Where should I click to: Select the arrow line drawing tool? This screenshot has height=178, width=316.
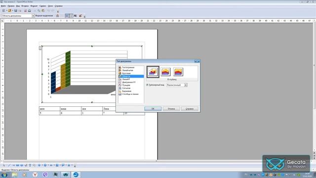[13, 165]
